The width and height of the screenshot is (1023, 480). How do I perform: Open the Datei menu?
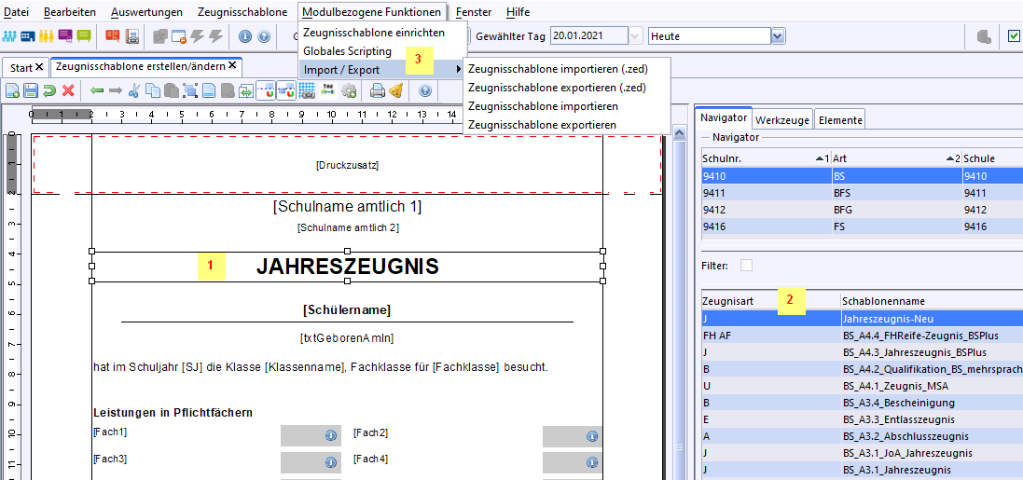16,12
